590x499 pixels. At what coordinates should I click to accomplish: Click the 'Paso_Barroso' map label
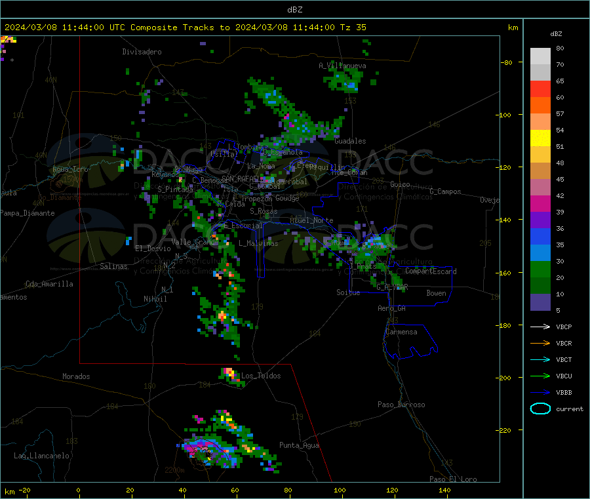[401, 405]
